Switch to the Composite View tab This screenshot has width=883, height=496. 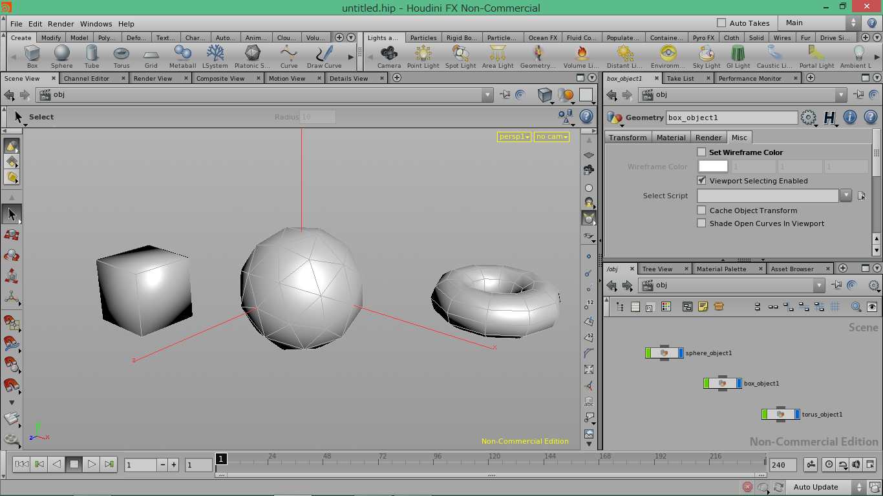(220, 78)
